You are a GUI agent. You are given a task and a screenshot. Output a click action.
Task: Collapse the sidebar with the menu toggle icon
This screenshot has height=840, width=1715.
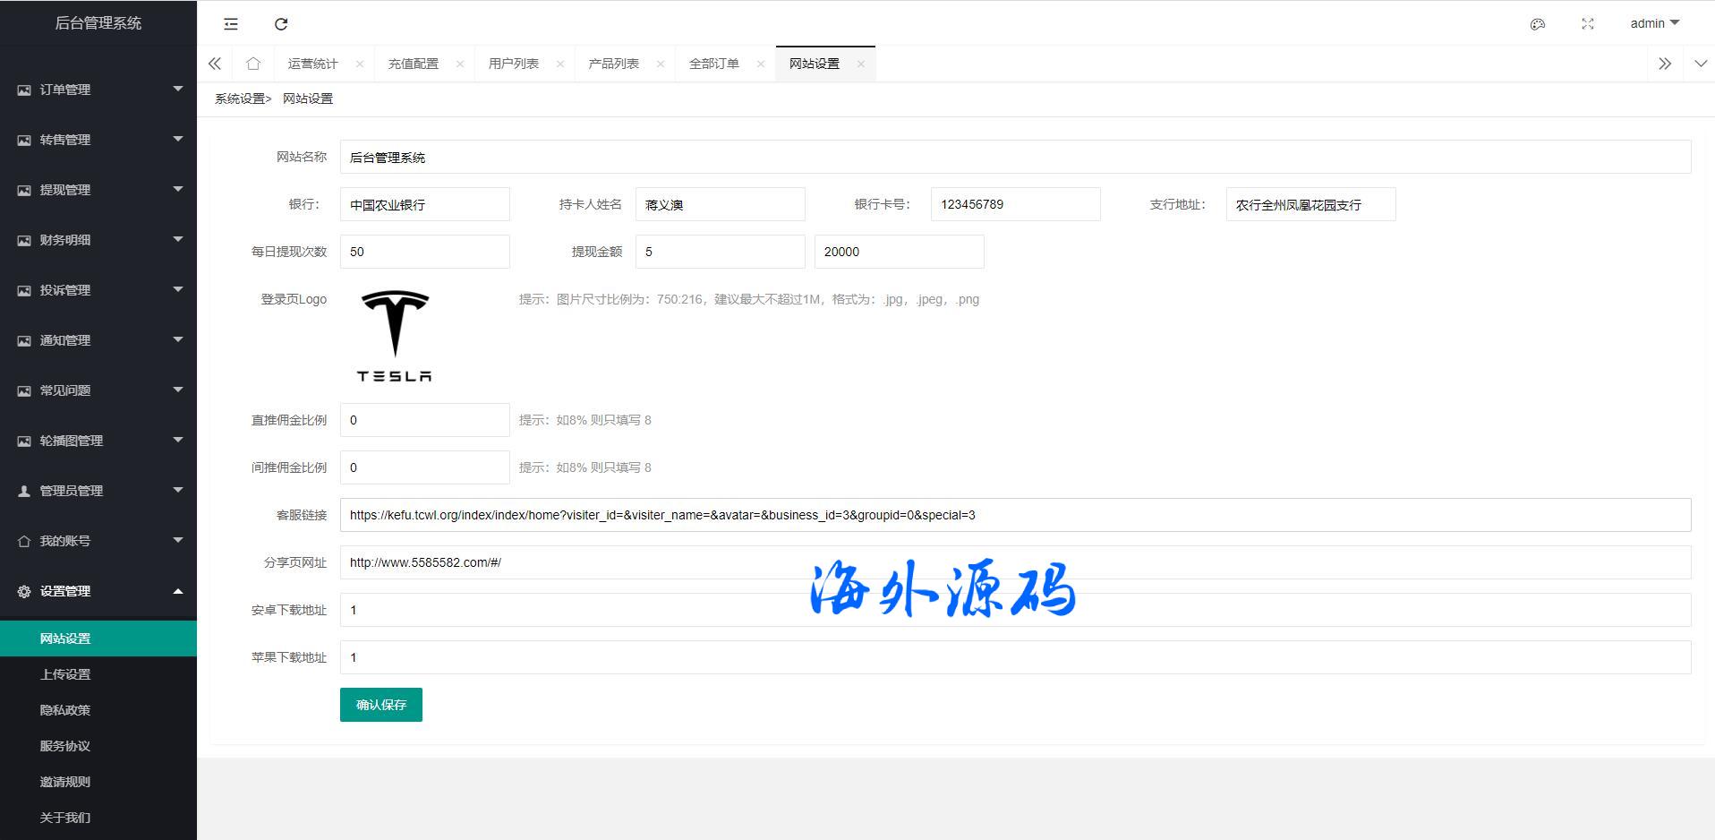click(231, 24)
